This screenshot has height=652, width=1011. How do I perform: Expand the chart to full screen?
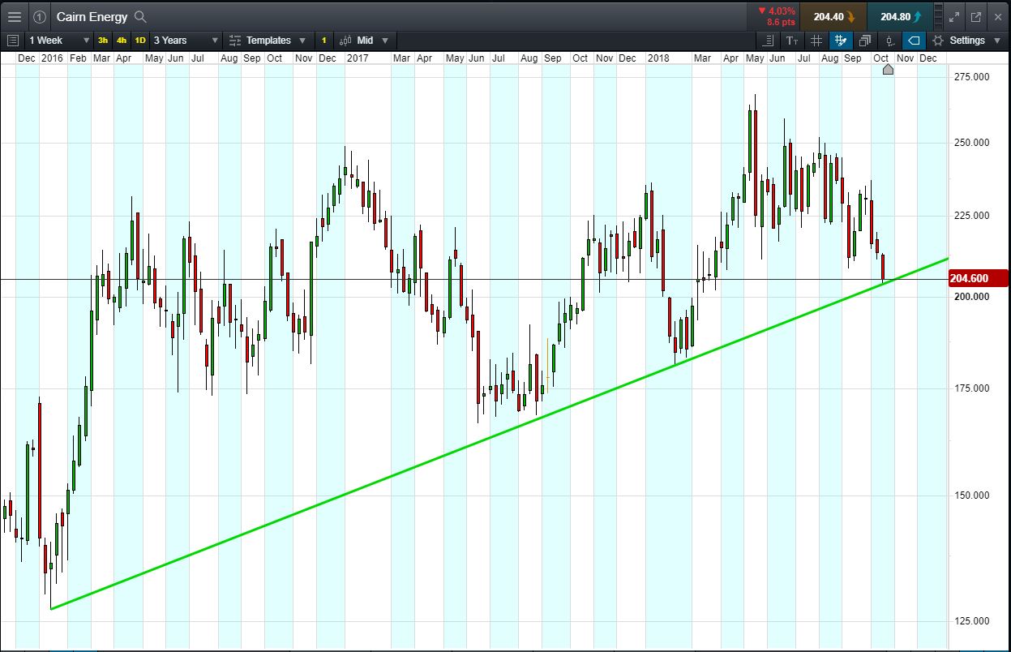[x=955, y=16]
